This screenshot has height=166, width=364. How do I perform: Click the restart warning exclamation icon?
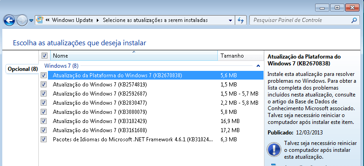274,149
